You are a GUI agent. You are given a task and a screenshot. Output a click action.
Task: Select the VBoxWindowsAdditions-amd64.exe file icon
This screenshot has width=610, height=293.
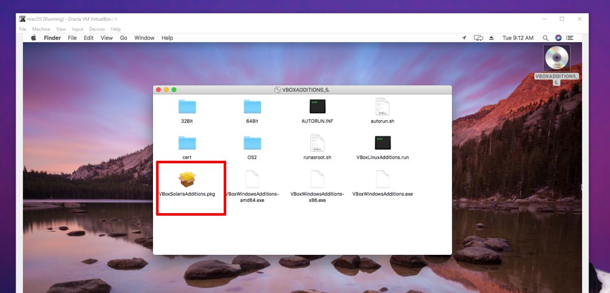pyautogui.click(x=252, y=179)
